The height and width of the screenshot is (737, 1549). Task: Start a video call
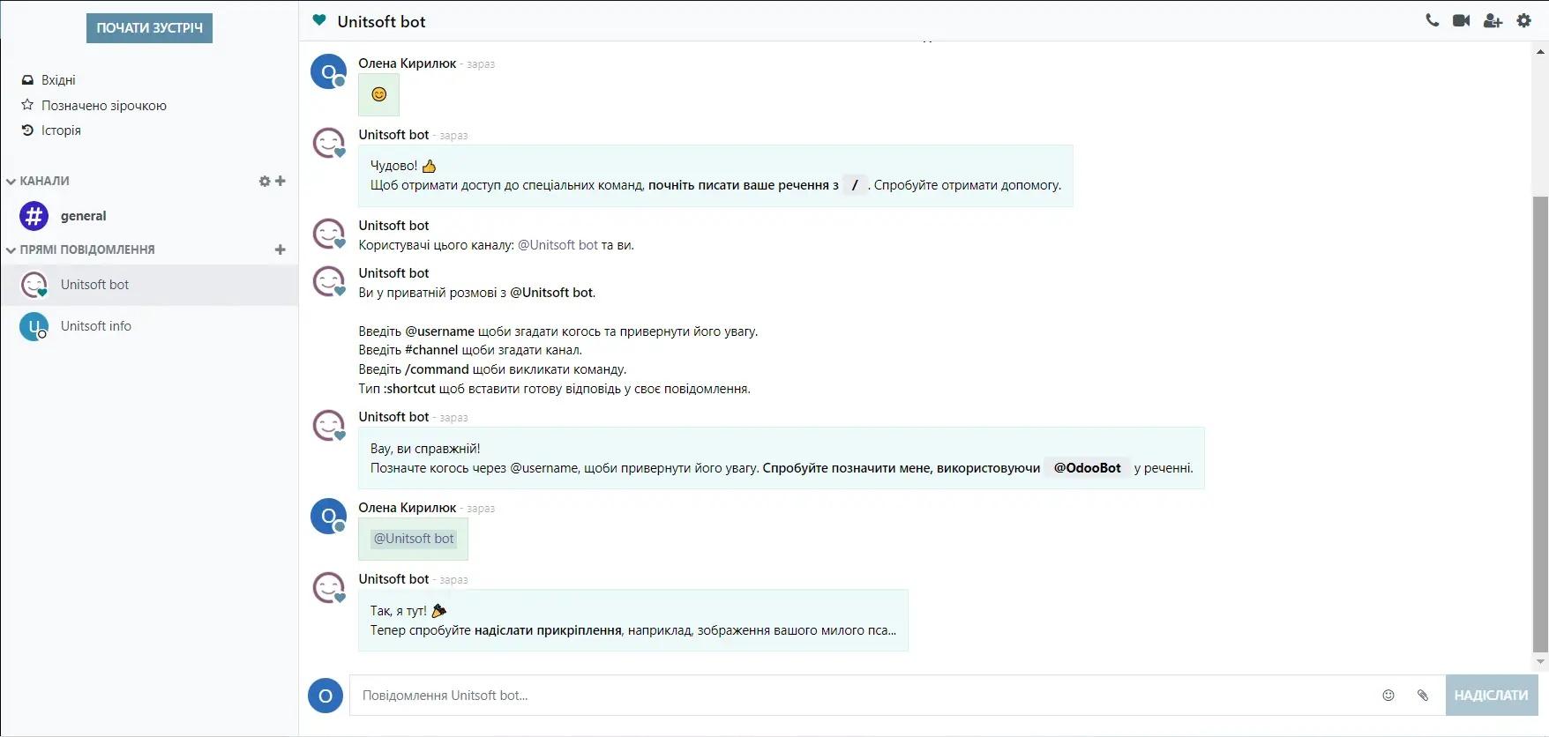[1461, 19]
